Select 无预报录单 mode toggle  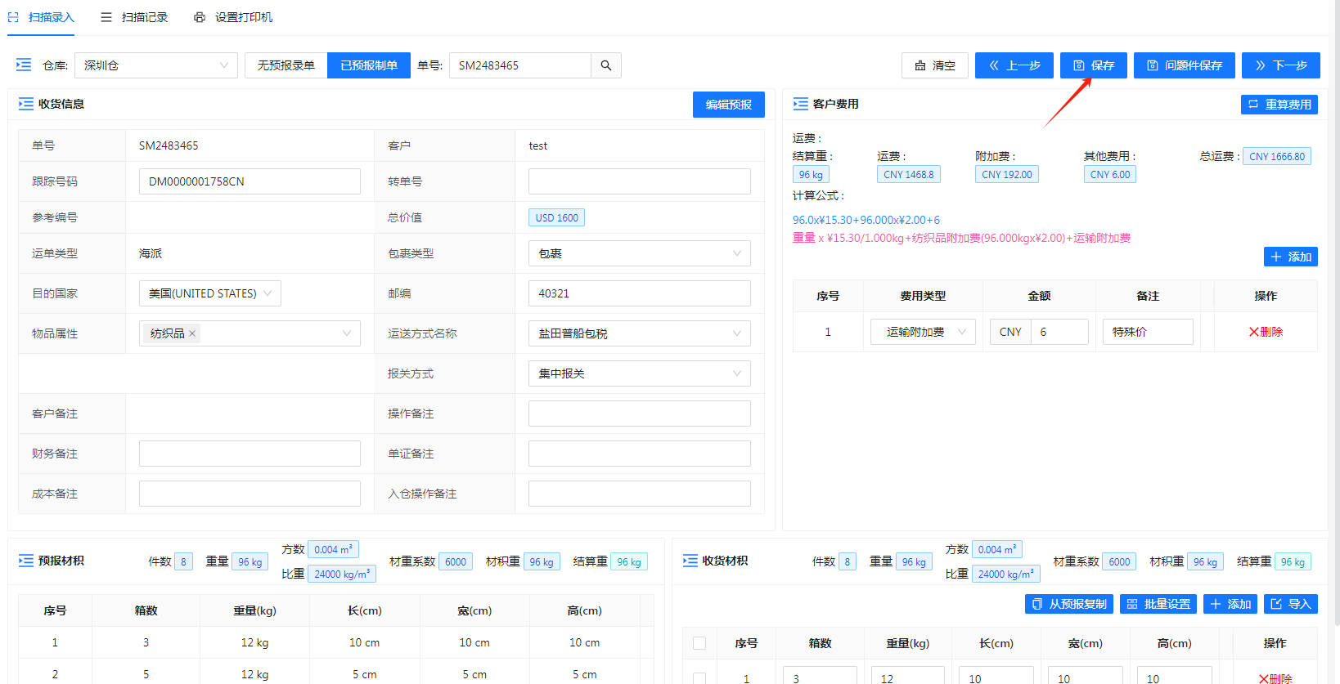[286, 65]
